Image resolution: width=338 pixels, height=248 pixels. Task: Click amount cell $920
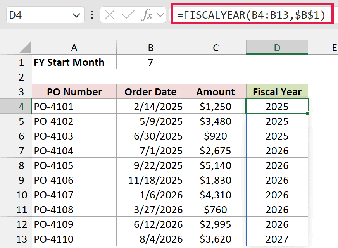216,136
